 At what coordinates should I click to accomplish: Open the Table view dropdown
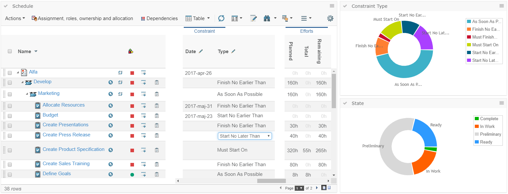[197, 18]
